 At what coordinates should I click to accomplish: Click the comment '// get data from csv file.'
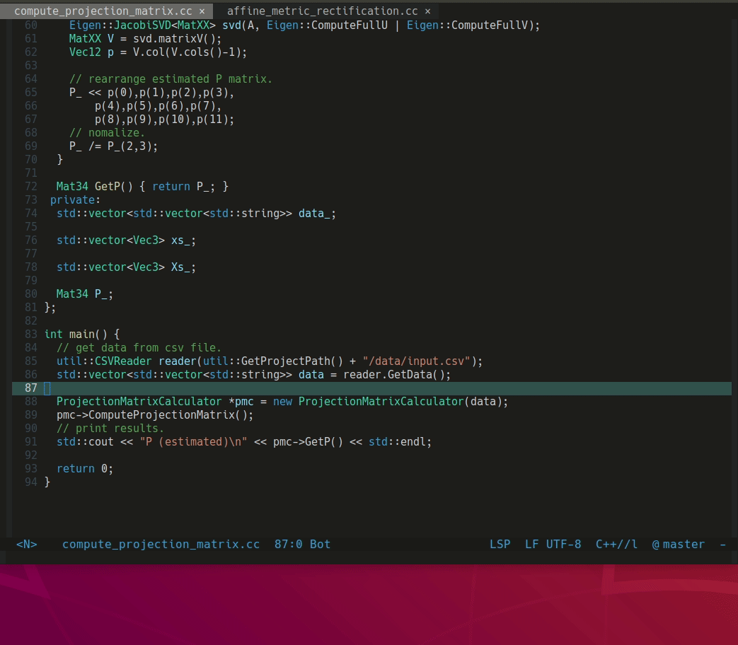pos(139,348)
